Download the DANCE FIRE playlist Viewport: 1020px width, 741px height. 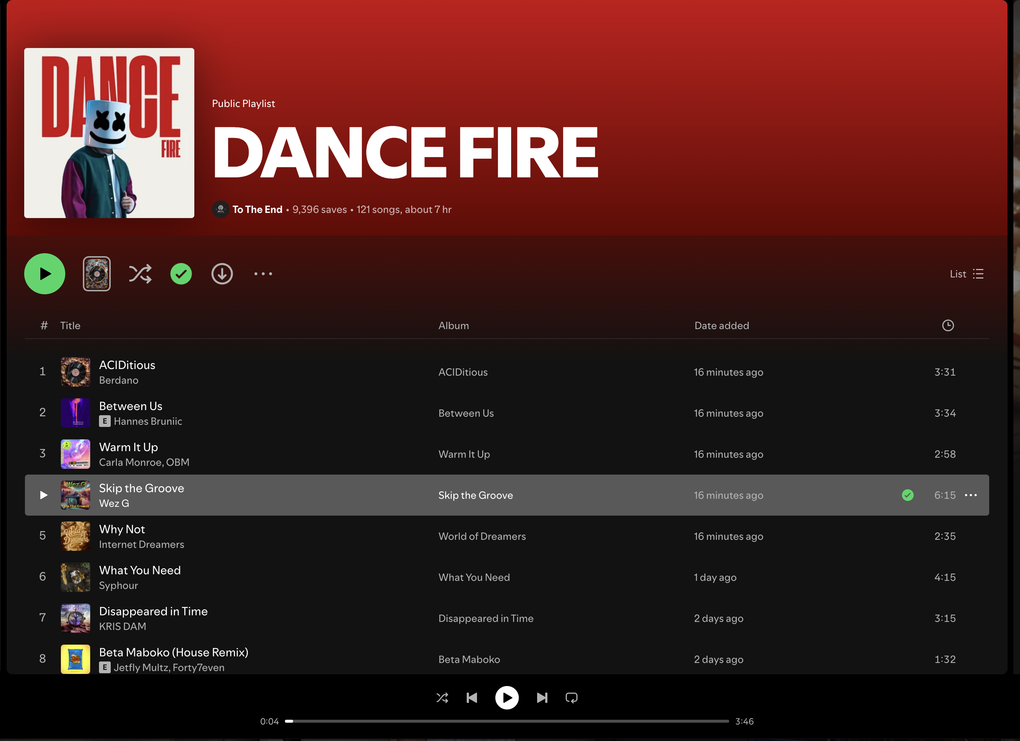tap(222, 274)
